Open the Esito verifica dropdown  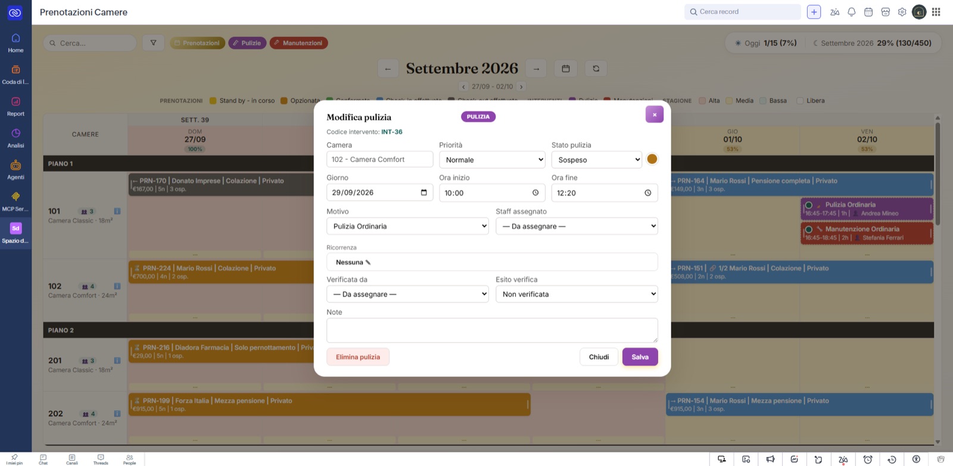pyautogui.click(x=577, y=294)
